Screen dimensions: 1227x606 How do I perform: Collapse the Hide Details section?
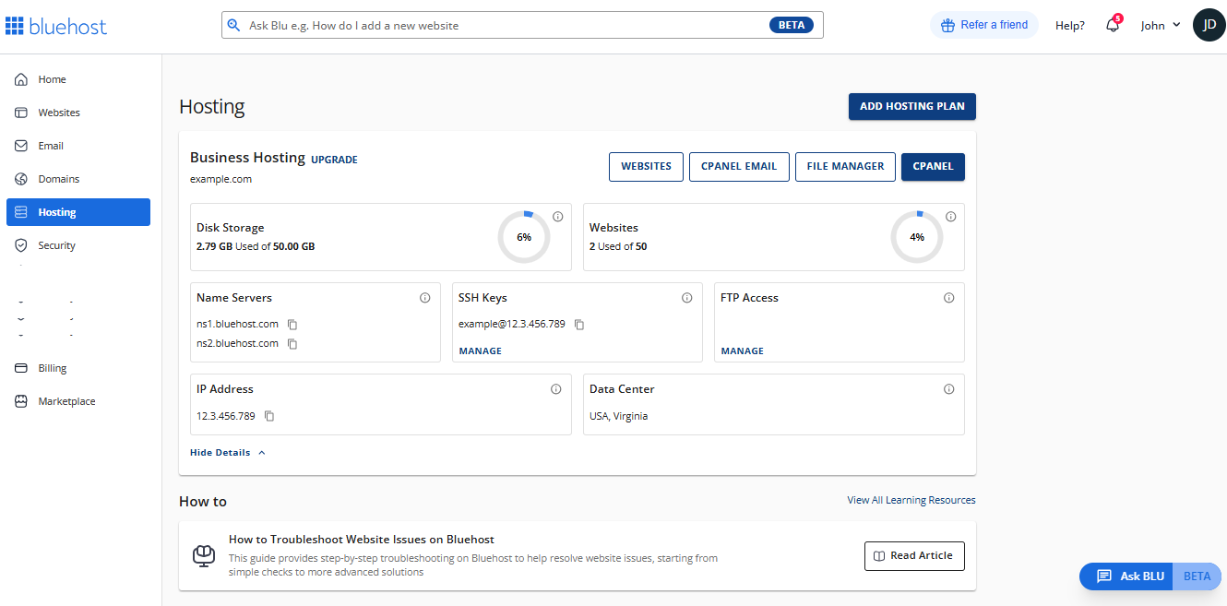227,452
